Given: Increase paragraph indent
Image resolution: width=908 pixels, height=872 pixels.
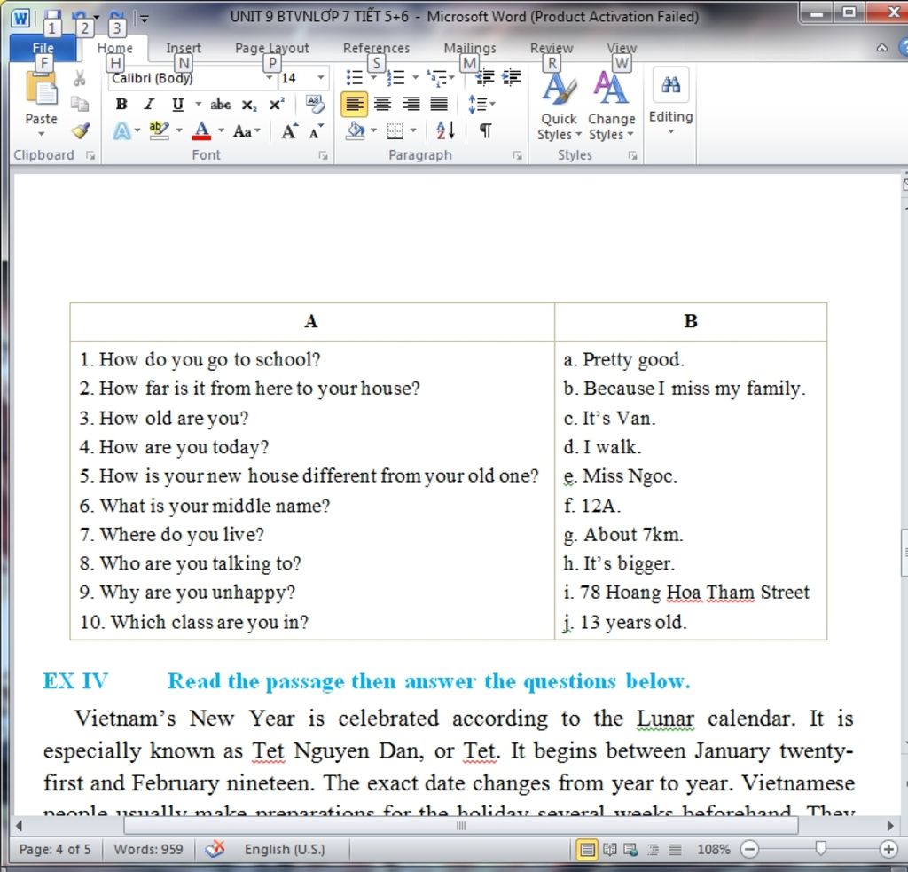Looking at the screenshot, I should tap(512, 78).
